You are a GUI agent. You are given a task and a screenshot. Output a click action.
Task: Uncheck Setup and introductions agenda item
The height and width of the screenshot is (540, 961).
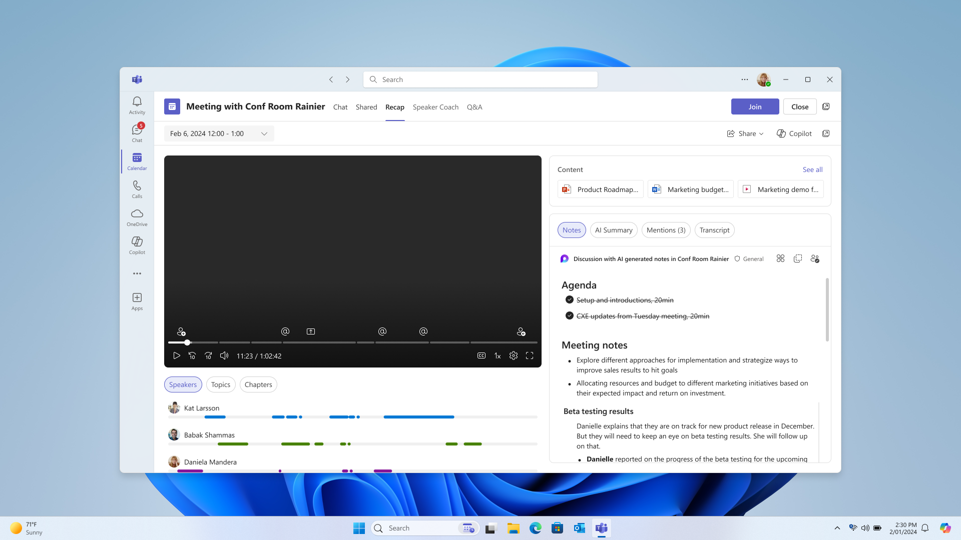coord(569,299)
